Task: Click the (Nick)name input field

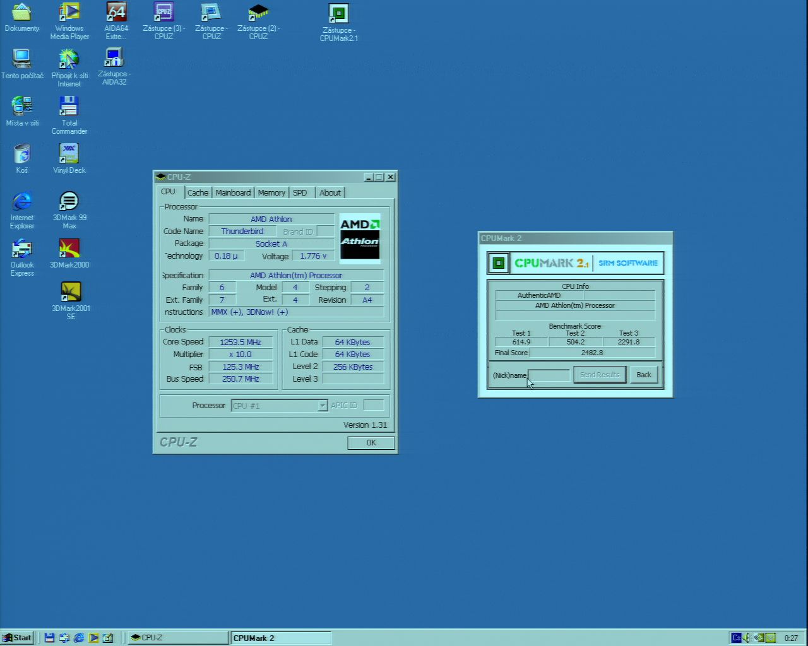Action: click(x=549, y=375)
